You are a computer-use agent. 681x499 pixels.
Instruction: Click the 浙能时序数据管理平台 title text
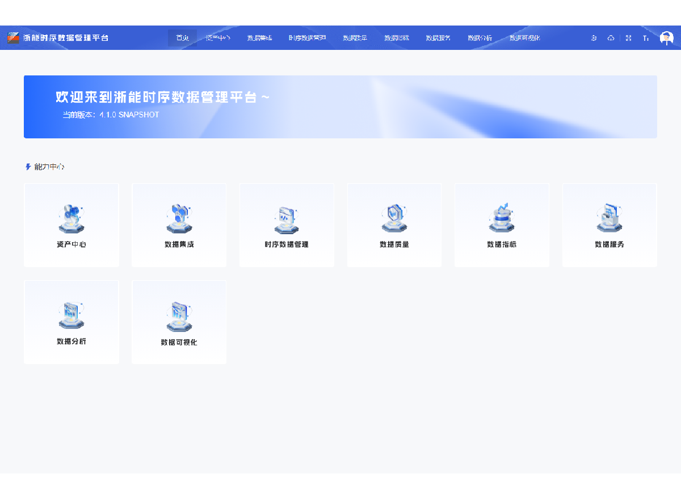(66, 38)
